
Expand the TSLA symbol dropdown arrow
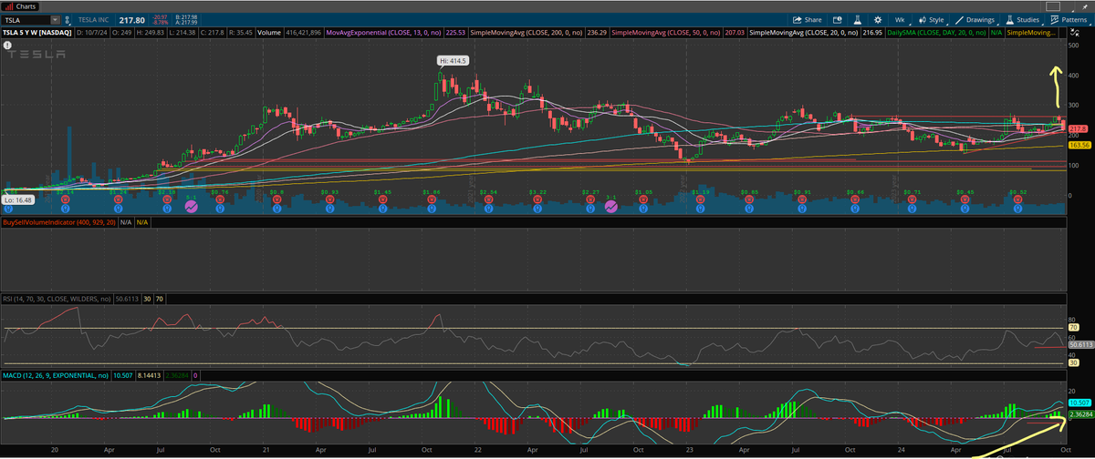[55, 20]
